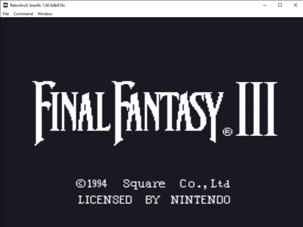Click the "©1994 Square Co., Ltd" text
Image resolution: width=303 pixels, height=227 pixels.
(x=153, y=183)
